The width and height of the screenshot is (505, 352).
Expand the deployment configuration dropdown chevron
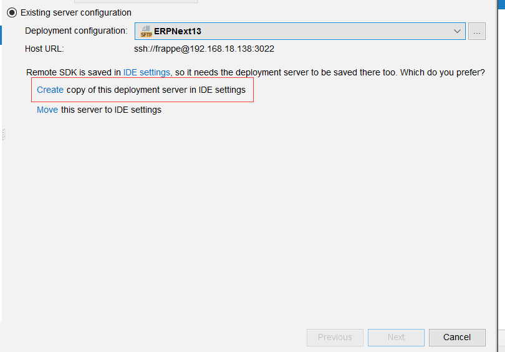[457, 31]
